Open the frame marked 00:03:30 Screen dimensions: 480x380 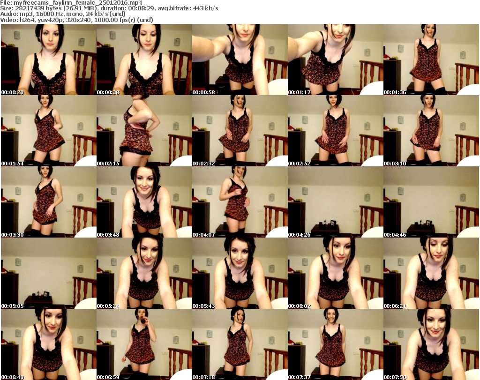pyautogui.click(x=49, y=202)
